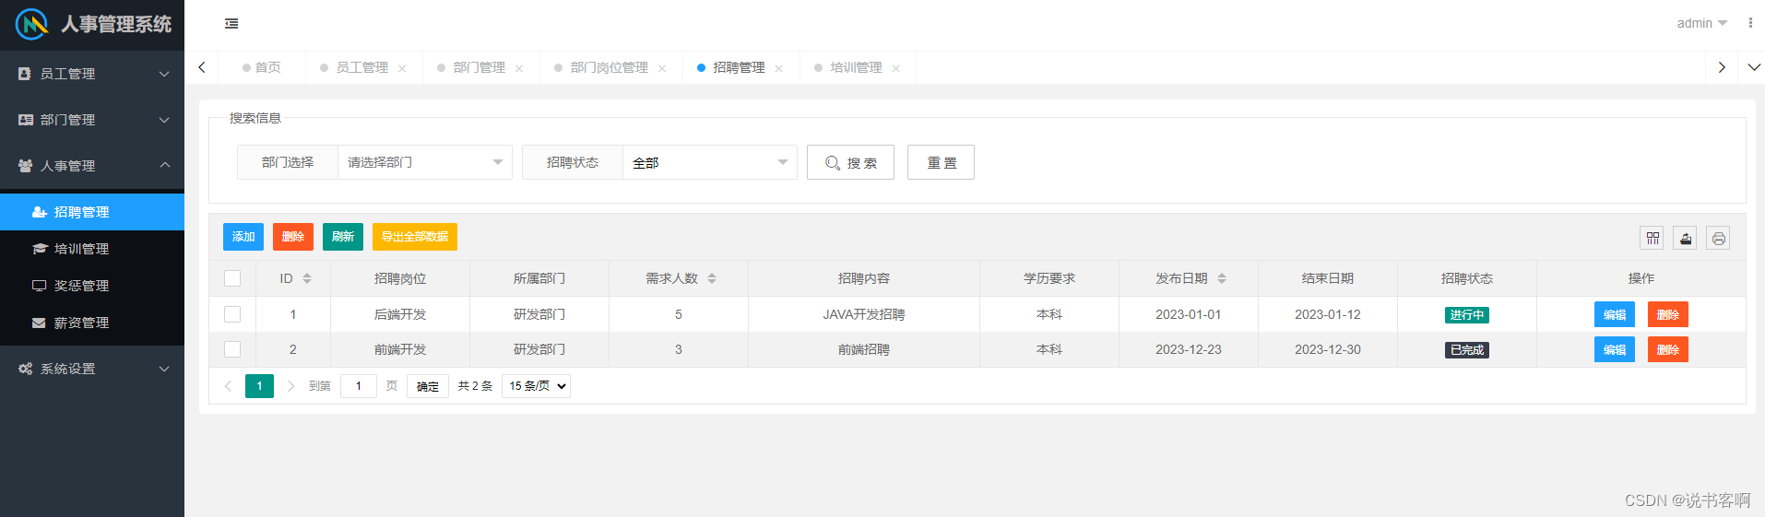Click the system logo icon

31,24
